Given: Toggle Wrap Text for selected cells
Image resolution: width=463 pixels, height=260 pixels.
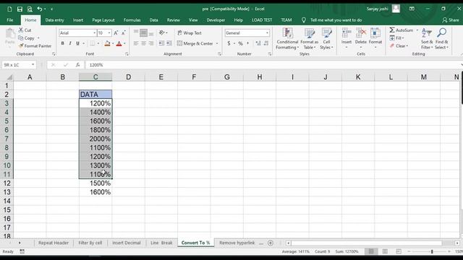Looking at the screenshot, I should pyautogui.click(x=190, y=33).
